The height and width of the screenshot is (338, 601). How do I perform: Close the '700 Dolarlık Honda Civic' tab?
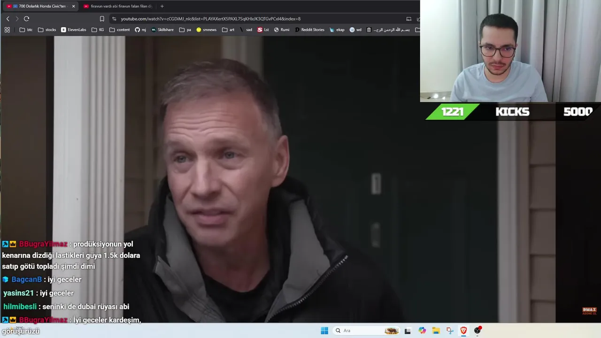[x=73, y=6]
